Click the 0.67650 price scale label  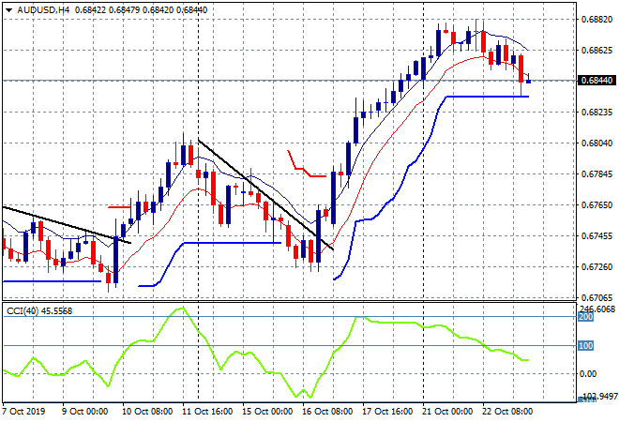click(596, 205)
